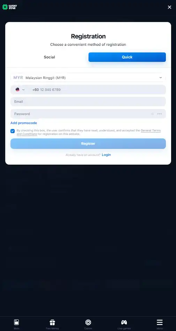Open the hamburger Menu icon
176x331 pixels.
pyautogui.click(x=160, y=322)
